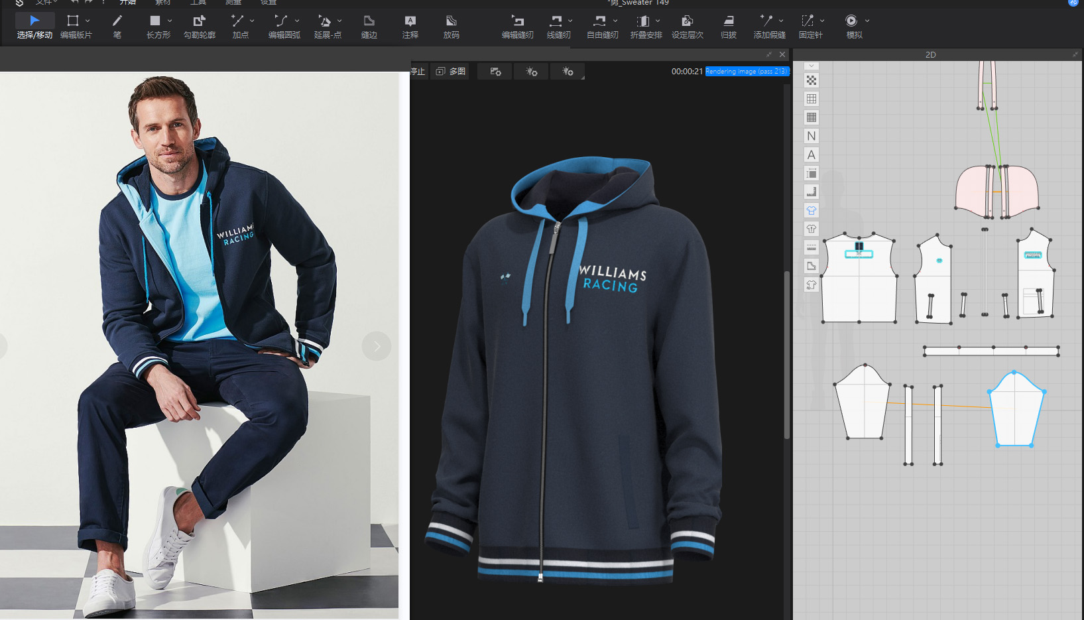Click the selected blue sleeve pattern piece
This screenshot has width=1084, height=620.
point(1016,411)
